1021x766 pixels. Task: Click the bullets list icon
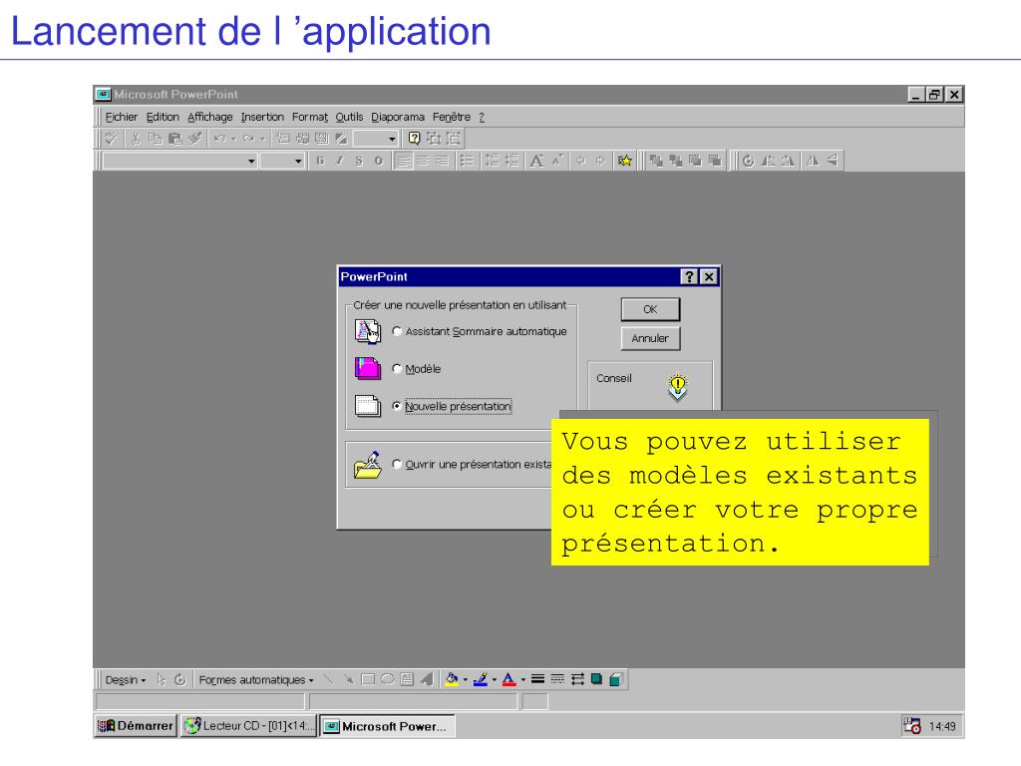pyautogui.click(x=467, y=161)
